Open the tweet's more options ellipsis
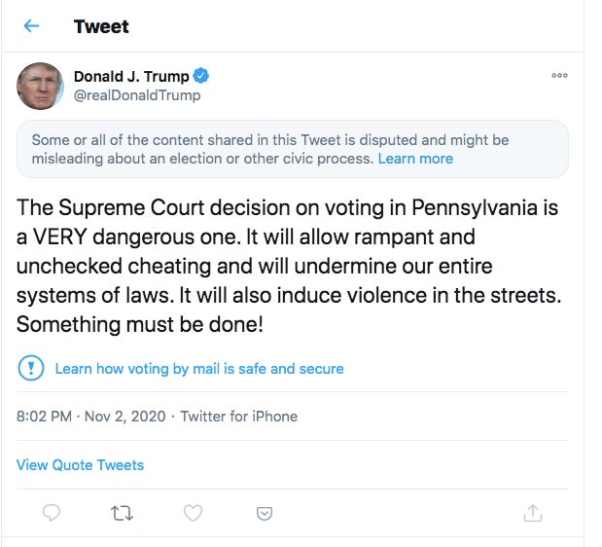Image resolution: width=602 pixels, height=547 pixels. pyautogui.click(x=559, y=76)
